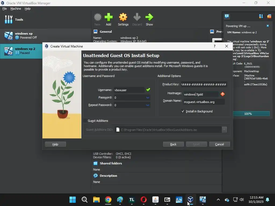Open the Machine menu

(x=16, y=9)
